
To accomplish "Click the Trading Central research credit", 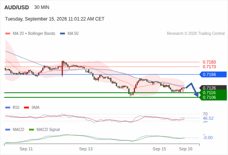I will pyautogui.click(x=196, y=34).
